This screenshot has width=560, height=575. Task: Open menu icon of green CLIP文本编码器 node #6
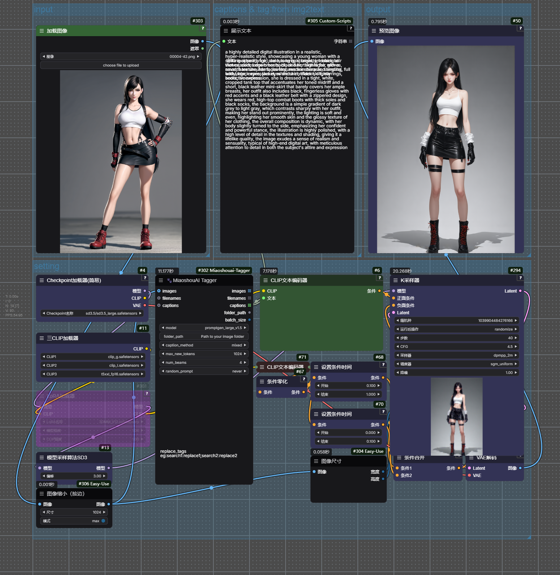click(x=265, y=281)
